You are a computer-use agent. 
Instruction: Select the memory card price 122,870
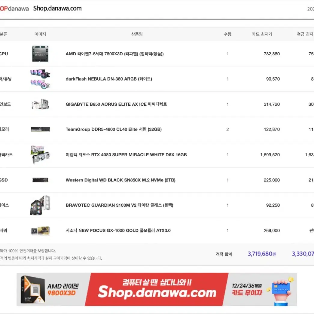click(272, 130)
